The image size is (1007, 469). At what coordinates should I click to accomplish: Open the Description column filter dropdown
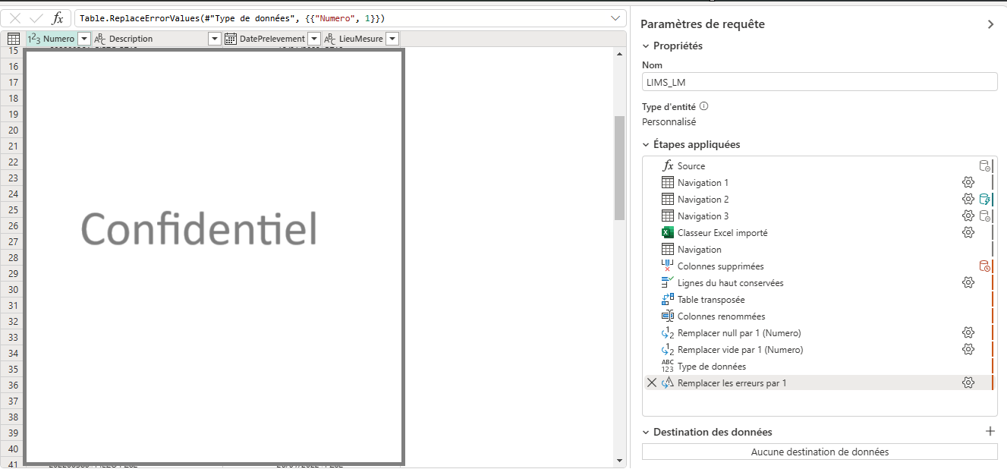click(x=214, y=39)
